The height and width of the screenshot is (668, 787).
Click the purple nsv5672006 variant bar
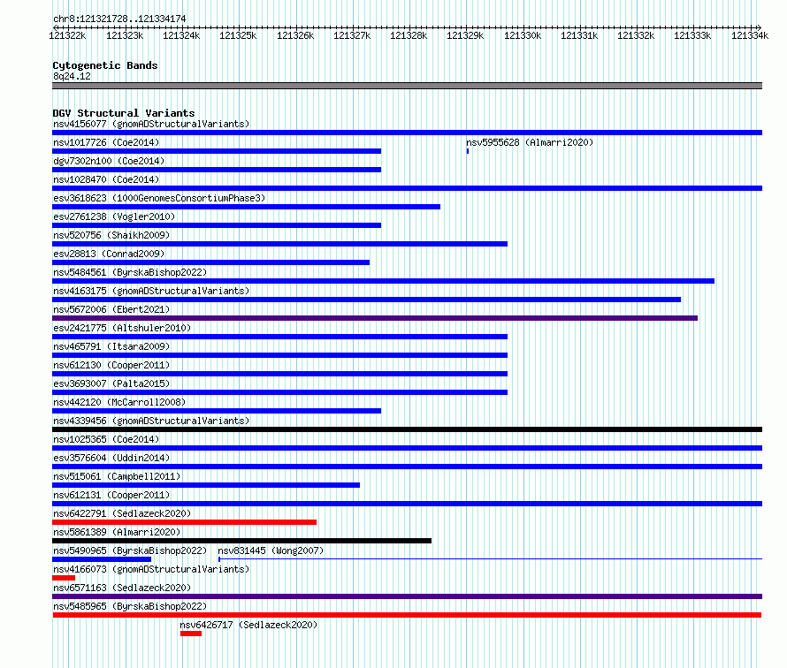[375, 318]
